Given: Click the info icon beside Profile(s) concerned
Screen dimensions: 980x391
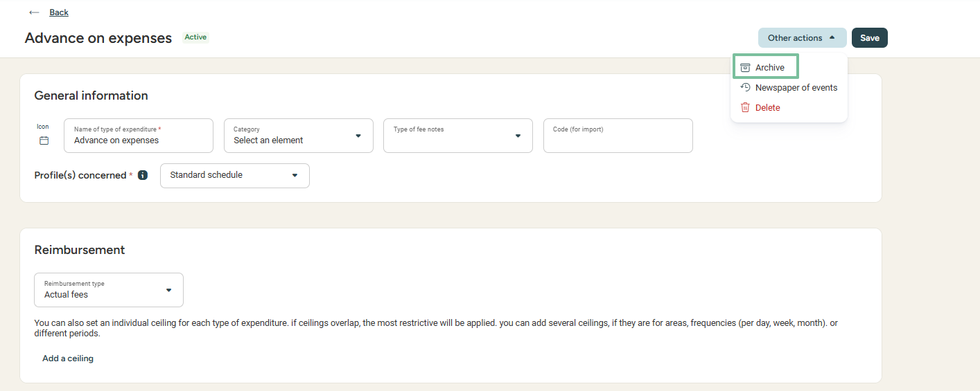Looking at the screenshot, I should (143, 175).
